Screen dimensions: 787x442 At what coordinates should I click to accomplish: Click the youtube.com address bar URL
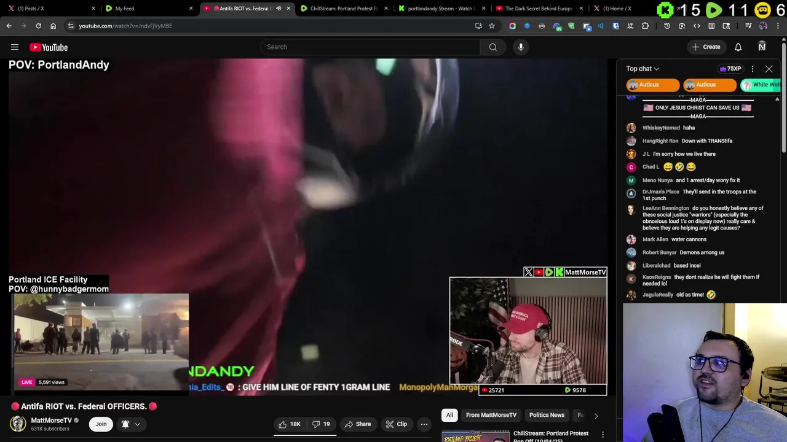125,26
